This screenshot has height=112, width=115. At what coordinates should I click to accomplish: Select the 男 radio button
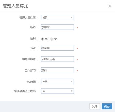[x=43, y=39]
